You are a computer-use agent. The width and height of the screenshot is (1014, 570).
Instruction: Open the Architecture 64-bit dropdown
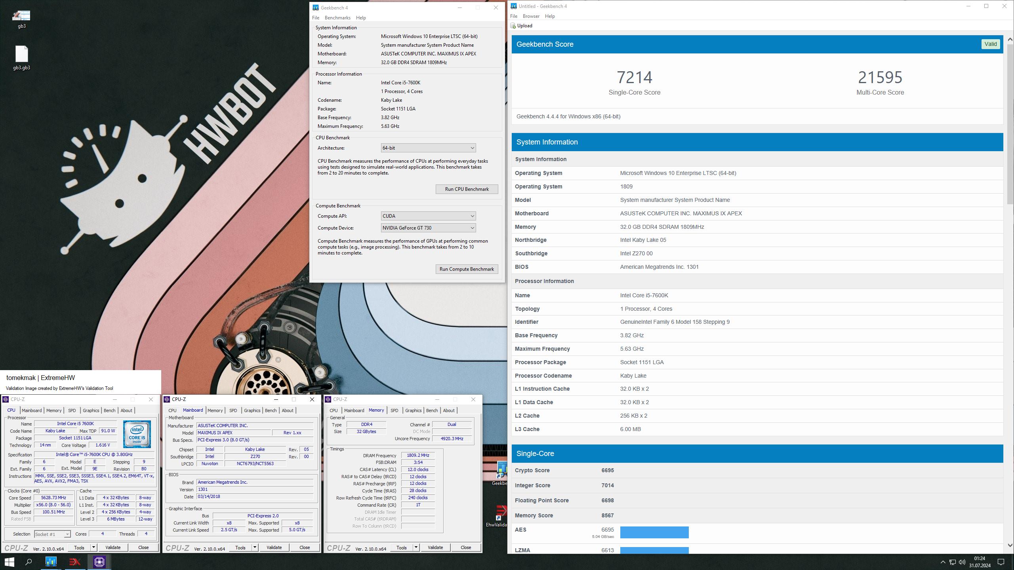[x=428, y=148]
